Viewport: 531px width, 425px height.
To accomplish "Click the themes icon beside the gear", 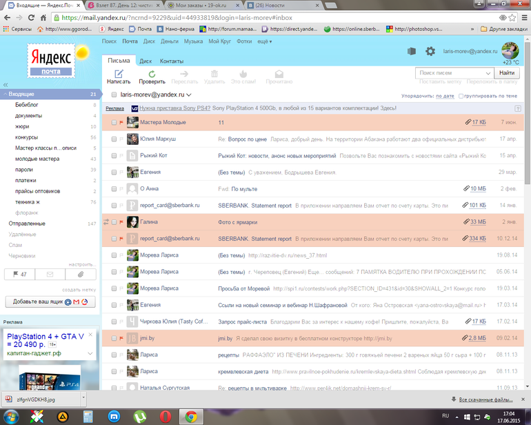I will [x=412, y=51].
